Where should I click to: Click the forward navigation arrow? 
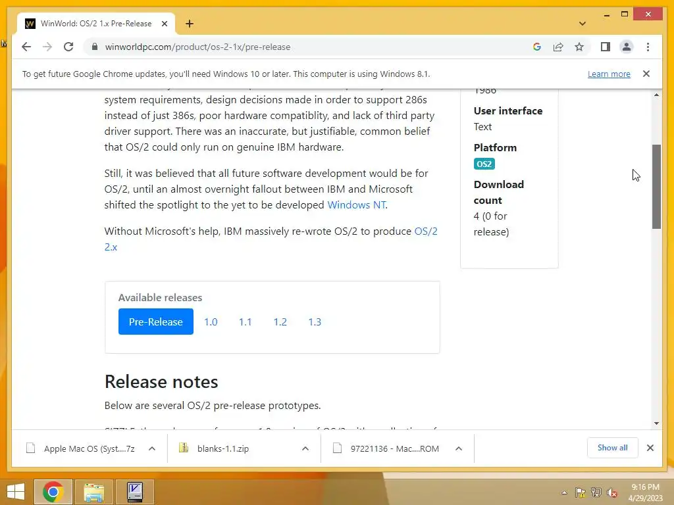click(47, 47)
